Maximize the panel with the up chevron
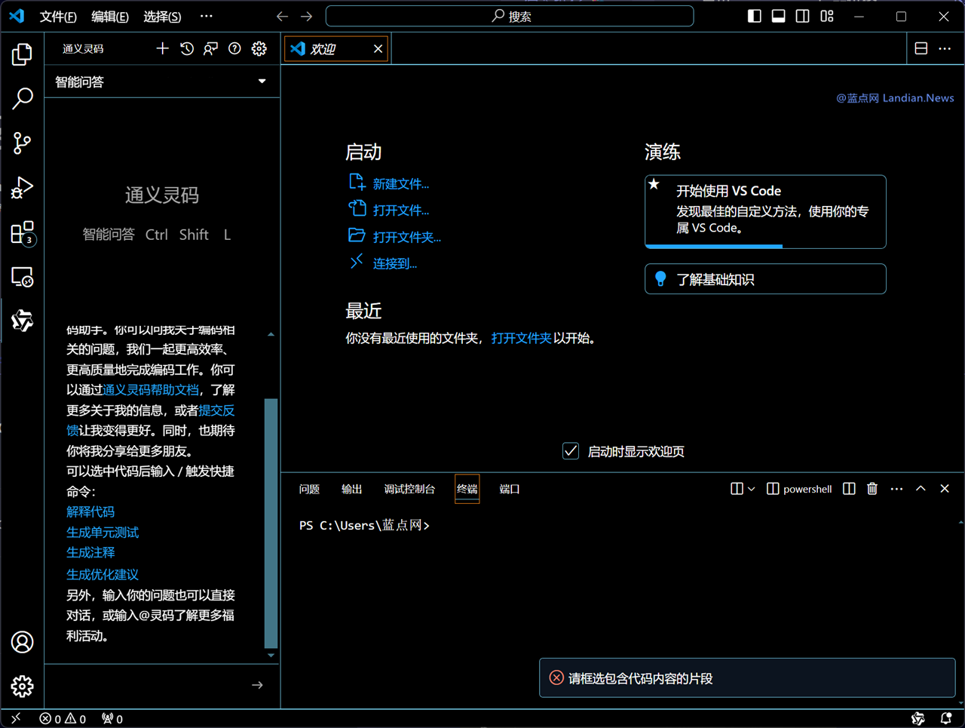This screenshot has width=965, height=728. click(x=921, y=489)
